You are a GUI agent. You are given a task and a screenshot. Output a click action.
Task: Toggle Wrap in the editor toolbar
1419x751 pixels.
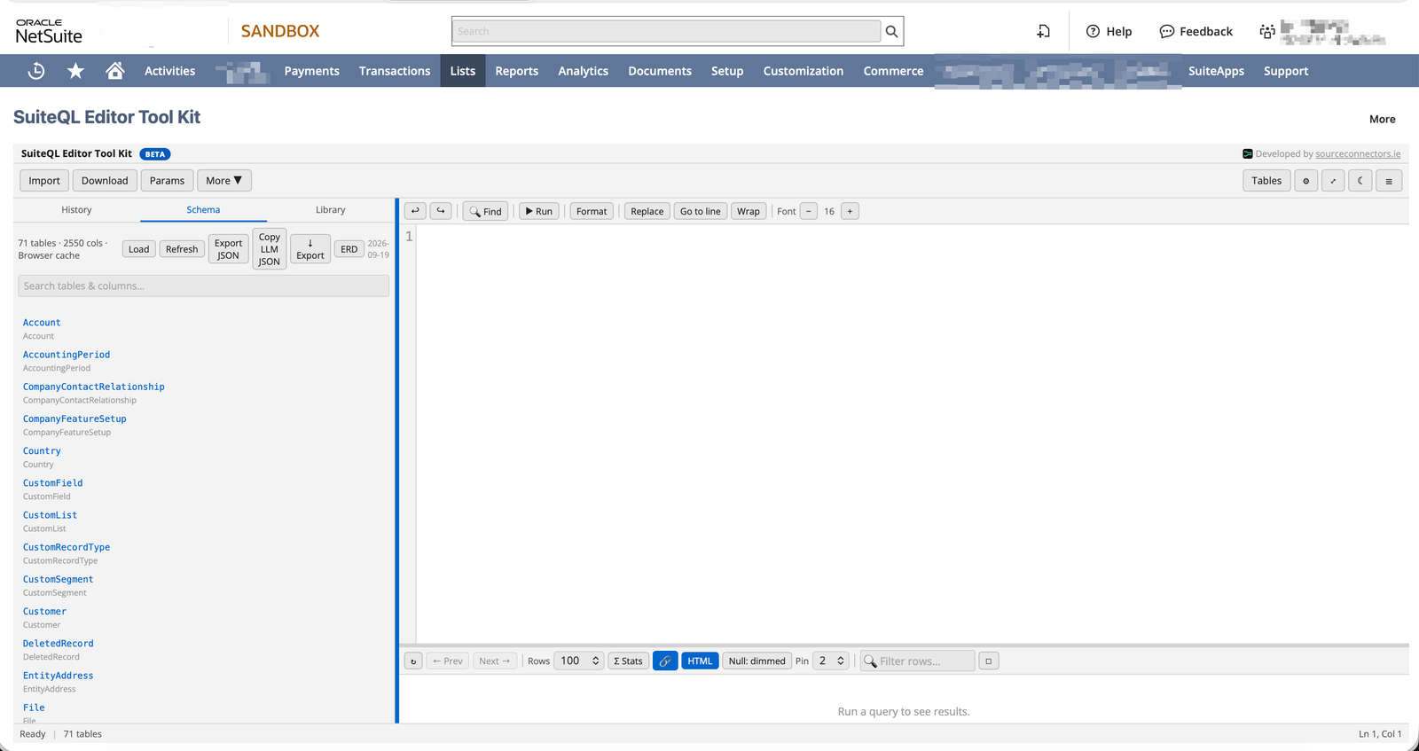(x=748, y=211)
